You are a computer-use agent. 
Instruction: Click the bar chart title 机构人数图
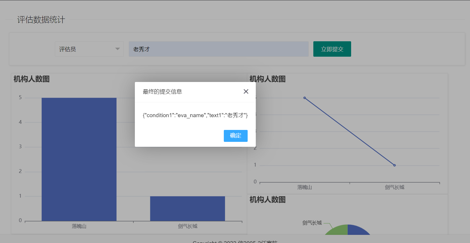click(x=32, y=79)
